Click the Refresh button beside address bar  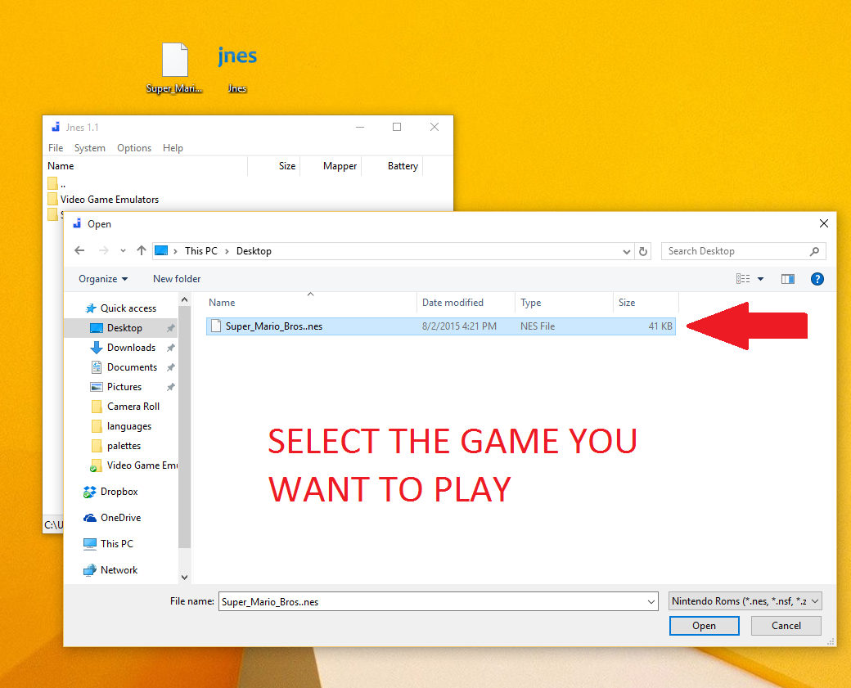click(643, 251)
